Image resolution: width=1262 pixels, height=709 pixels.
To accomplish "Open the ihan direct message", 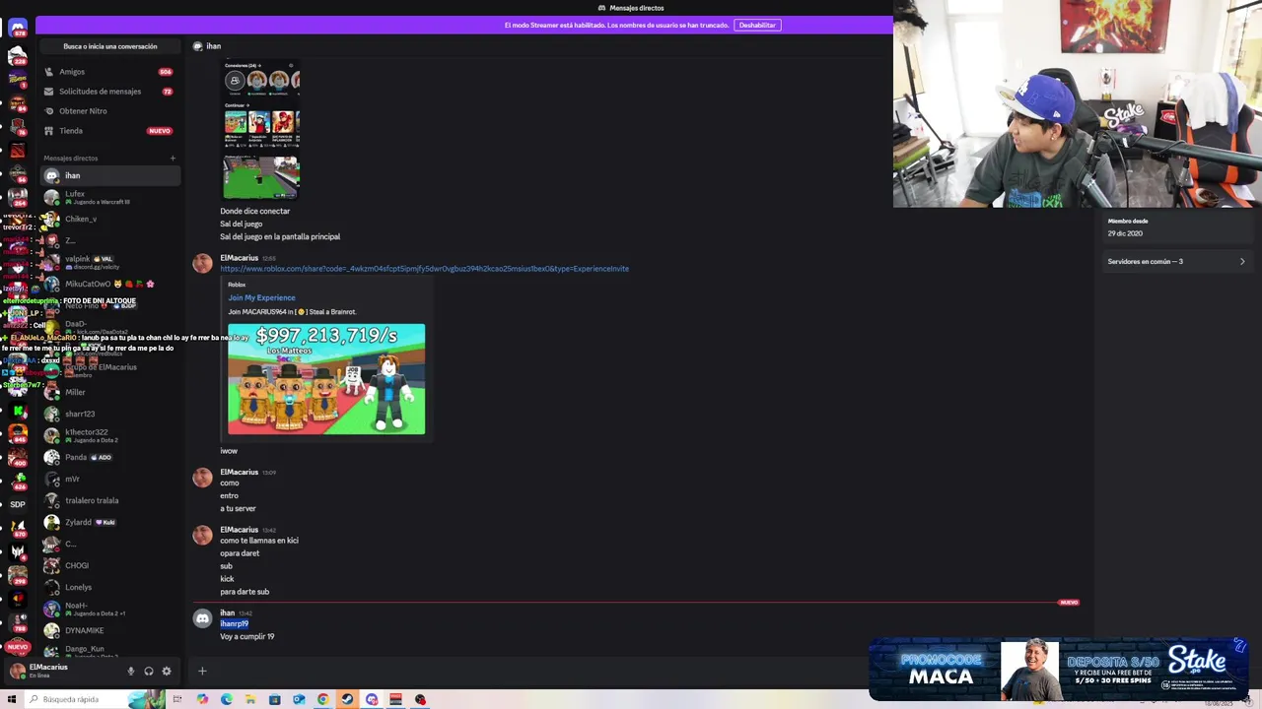I will pyautogui.click(x=109, y=175).
